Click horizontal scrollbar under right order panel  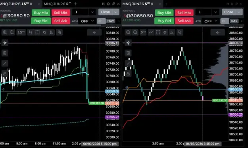[x=173, y=25]
